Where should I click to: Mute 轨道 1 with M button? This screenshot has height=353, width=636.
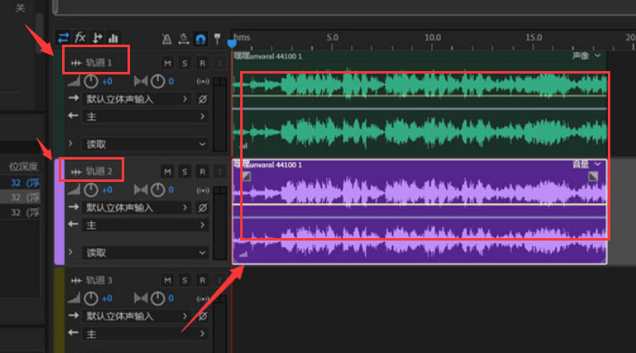click(167, 63)
